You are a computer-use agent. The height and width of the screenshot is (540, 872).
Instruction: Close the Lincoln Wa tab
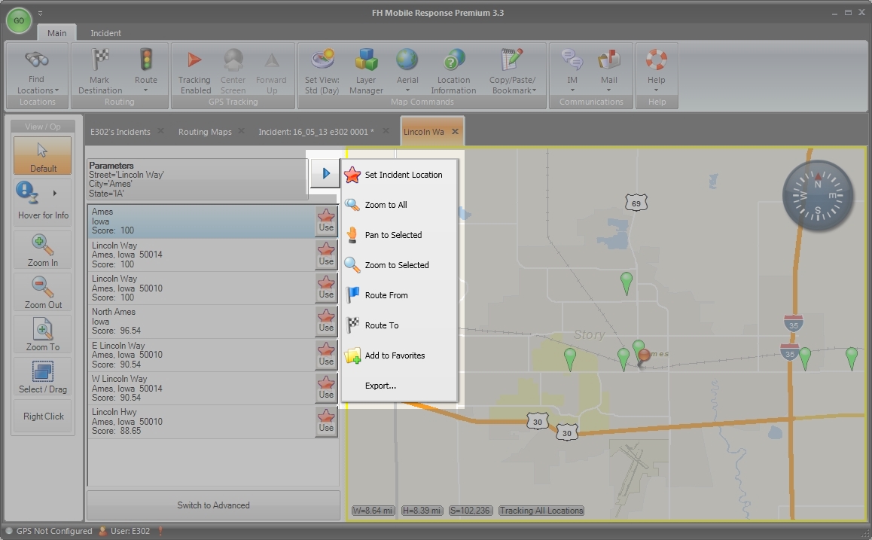(x=455, y=132)
